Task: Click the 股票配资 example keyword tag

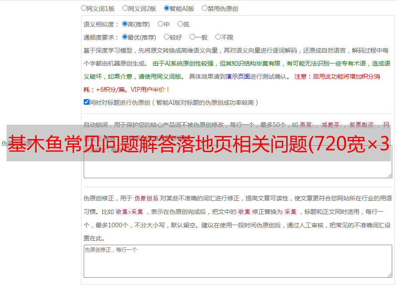Action: pyautogui.click(x=362, y=125)
